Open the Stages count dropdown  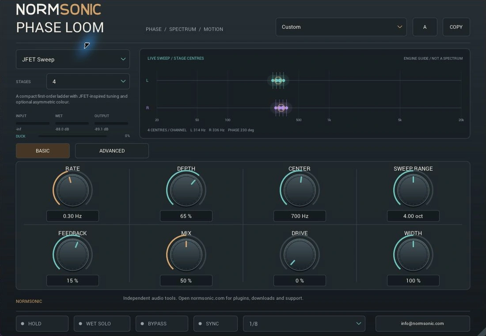coord(88,81)
